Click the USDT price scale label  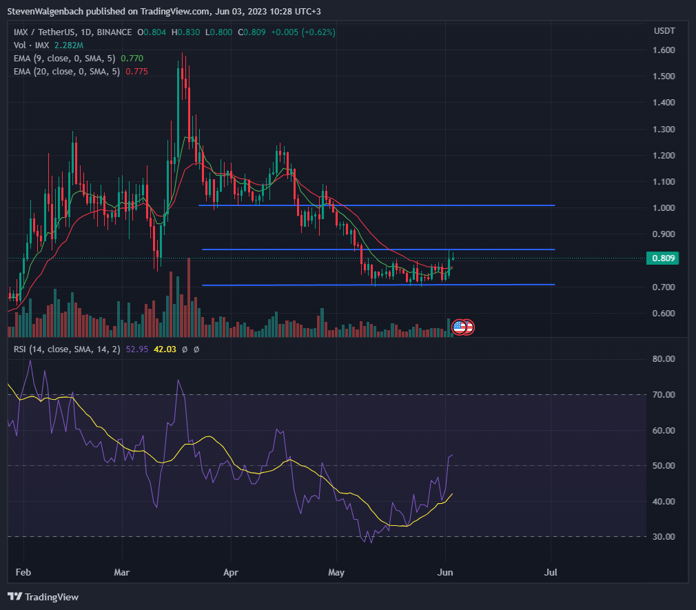point(664,30)
